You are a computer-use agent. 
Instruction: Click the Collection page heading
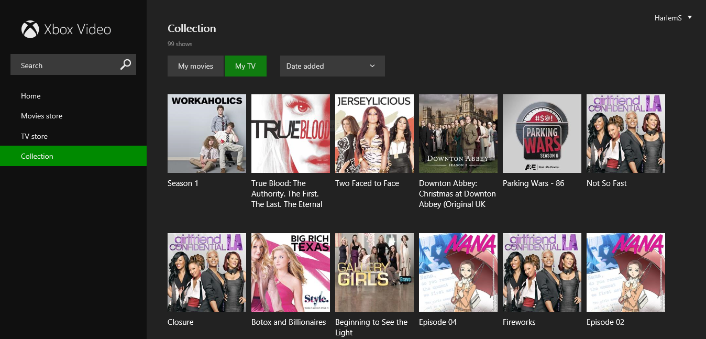tap(192, 28)
